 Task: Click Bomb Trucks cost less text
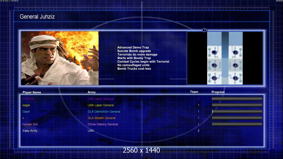[134, 69]
